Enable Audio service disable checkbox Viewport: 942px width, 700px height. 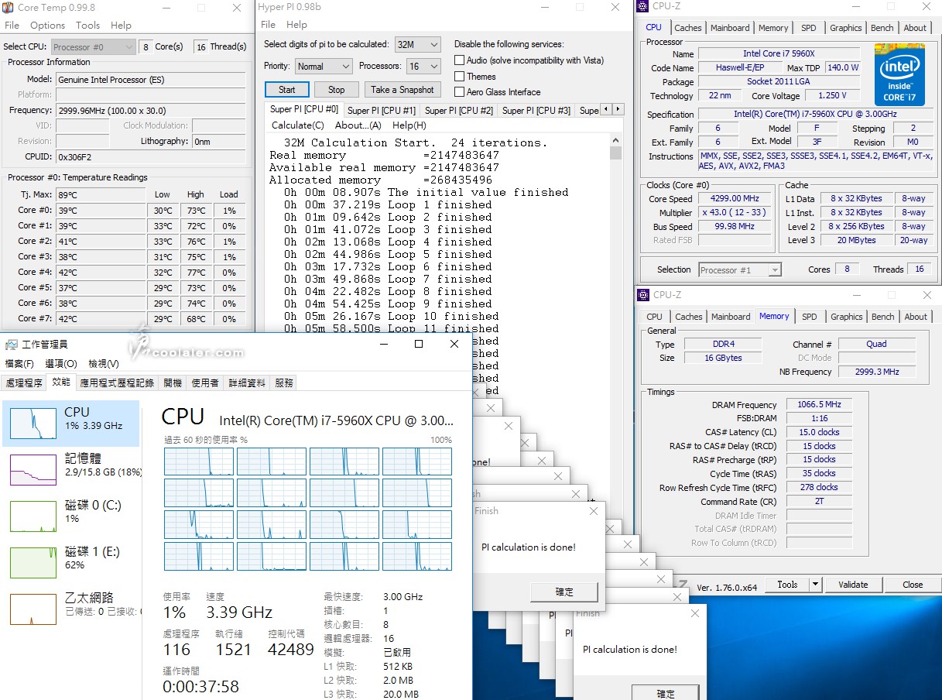tap(459, 60)
